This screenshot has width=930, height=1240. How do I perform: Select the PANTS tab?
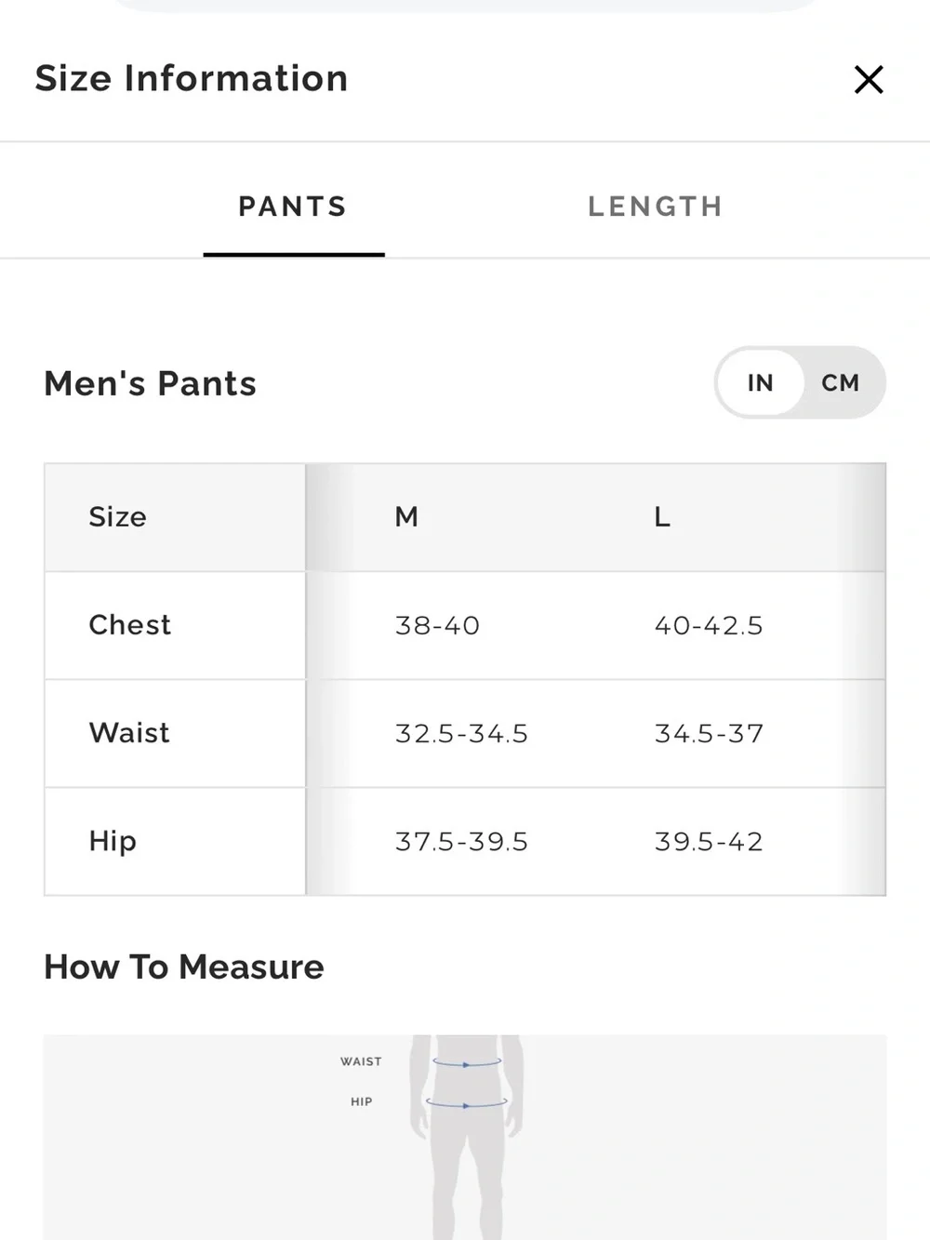[x=293, y=207]
